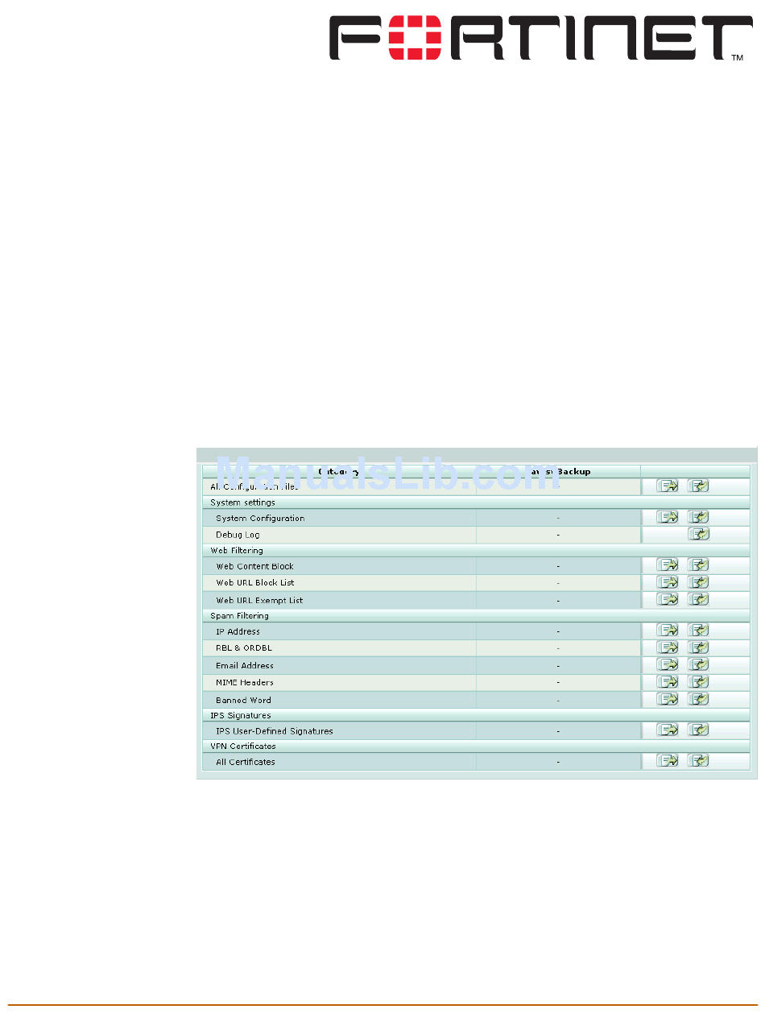Click IPS User-Defined Signatures right-arrow icon
765x1034 pixels.
[668, 730]
